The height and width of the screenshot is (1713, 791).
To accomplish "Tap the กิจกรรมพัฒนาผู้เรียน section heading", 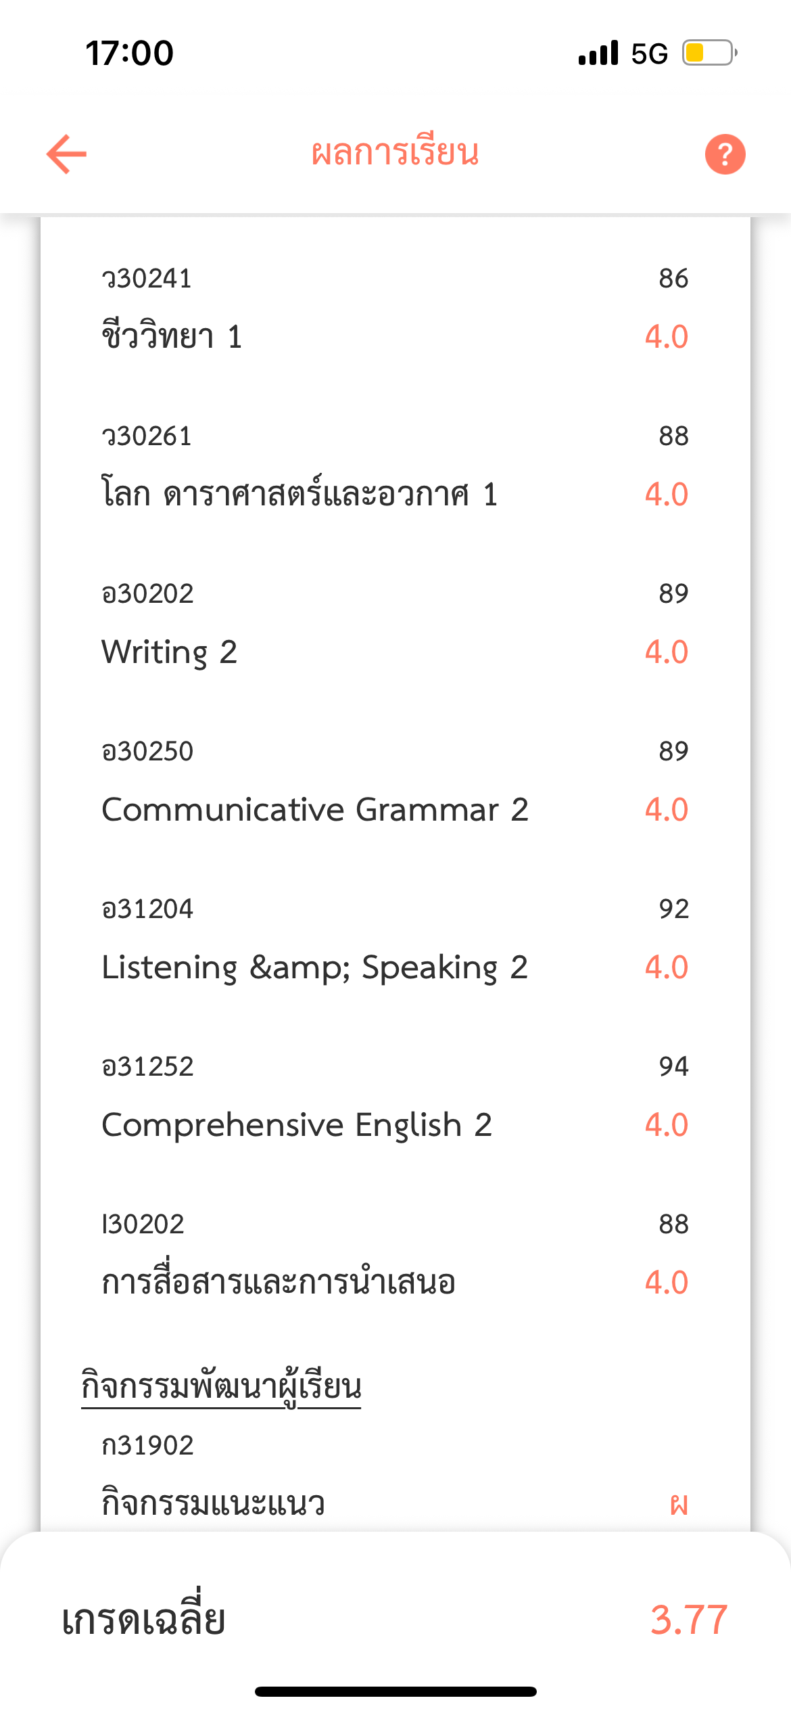I will click(x=221, y=1387).
